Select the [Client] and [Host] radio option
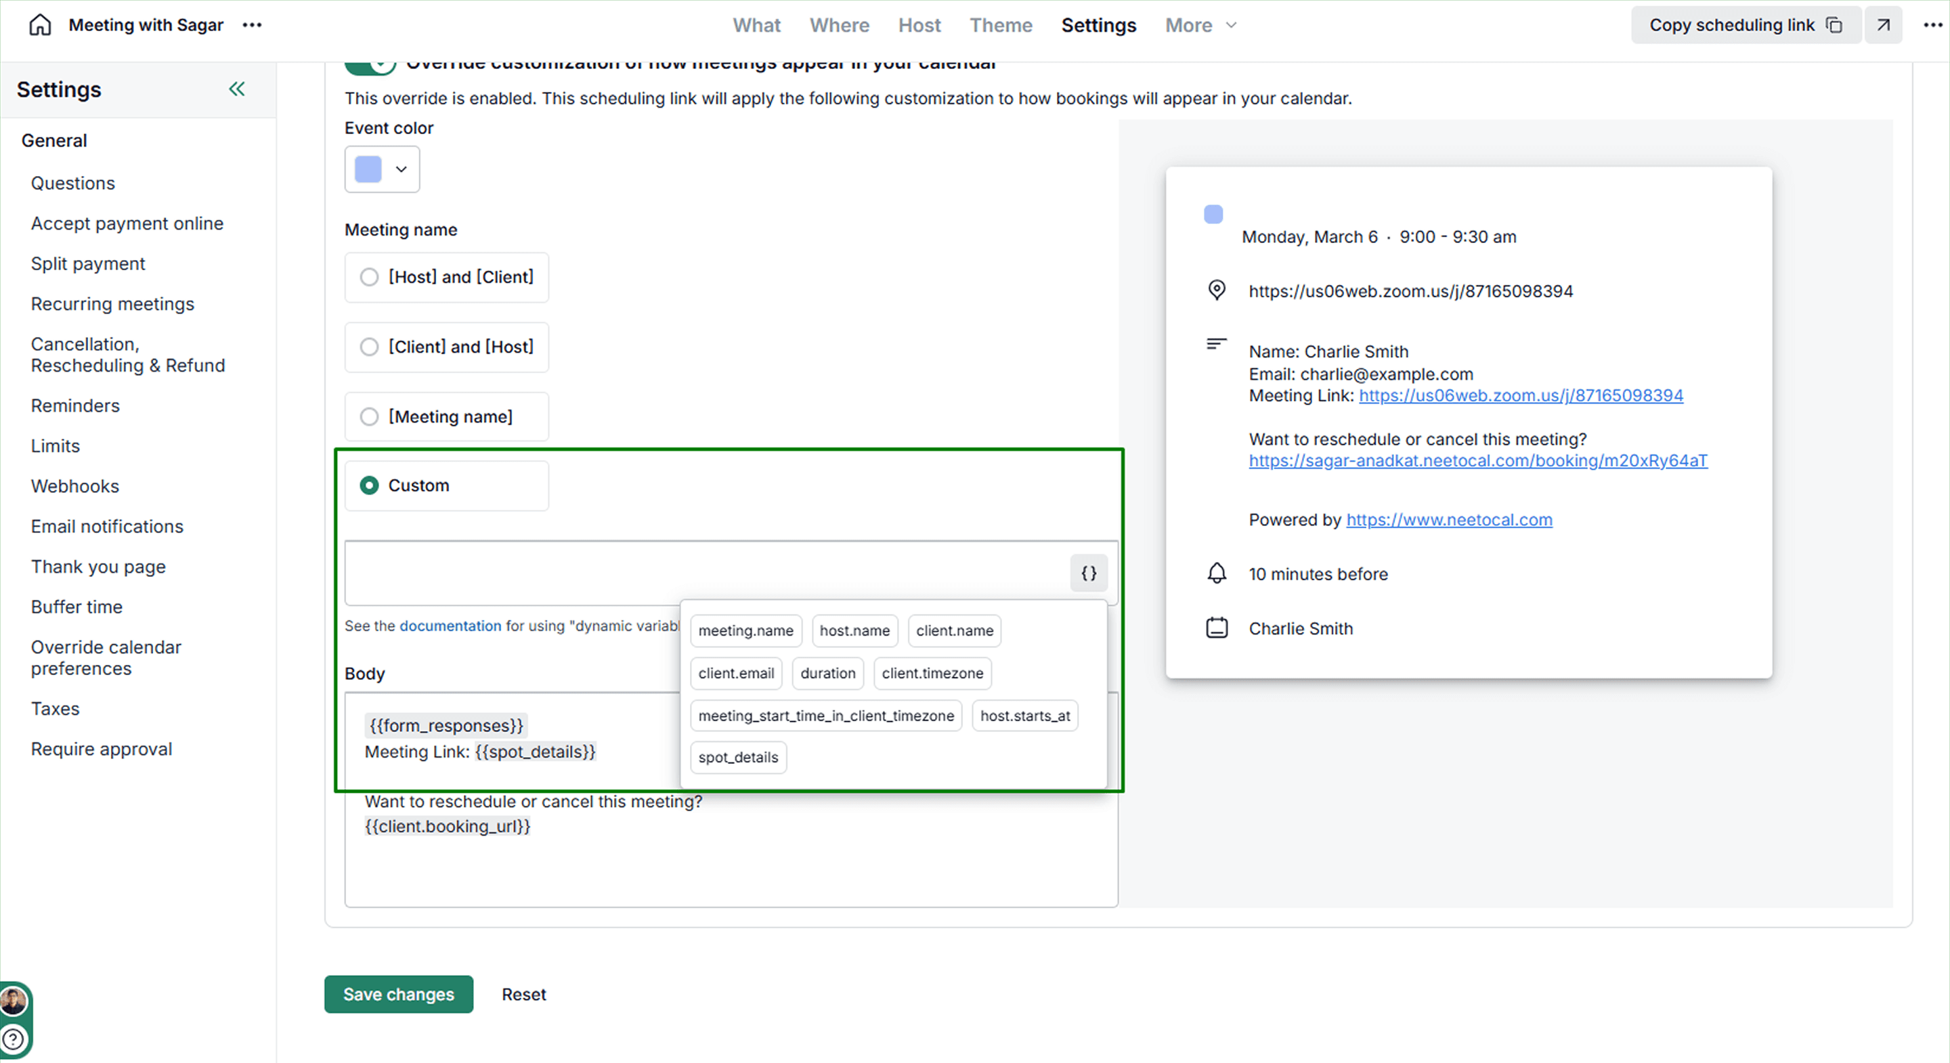 point(370,347)
